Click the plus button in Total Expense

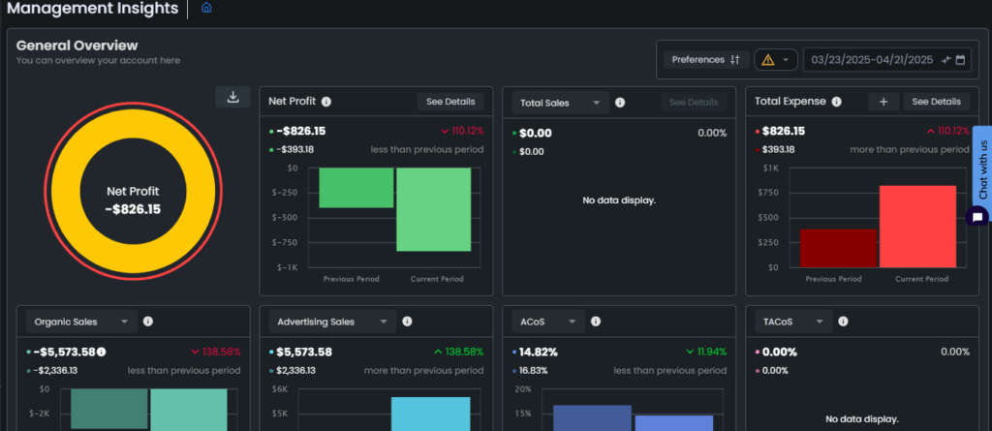pos(883,102)
